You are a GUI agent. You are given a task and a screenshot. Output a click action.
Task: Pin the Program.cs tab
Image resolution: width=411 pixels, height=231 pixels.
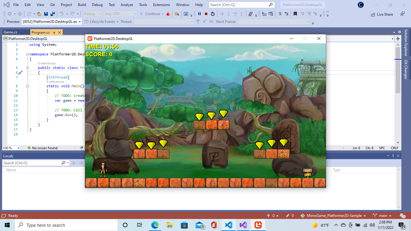point(54,32)
